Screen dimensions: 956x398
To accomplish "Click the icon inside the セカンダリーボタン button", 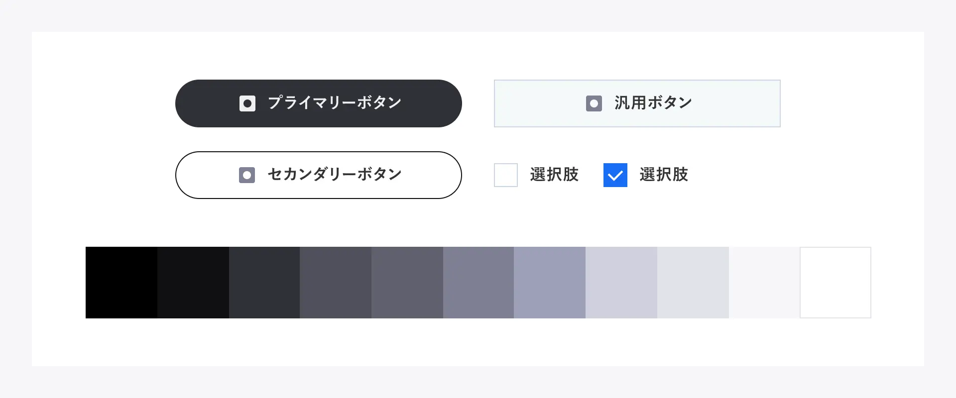I will 247,175.
